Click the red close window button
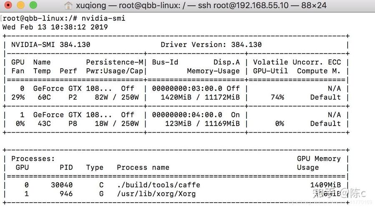375x208 pixels. tap(8, 6)
